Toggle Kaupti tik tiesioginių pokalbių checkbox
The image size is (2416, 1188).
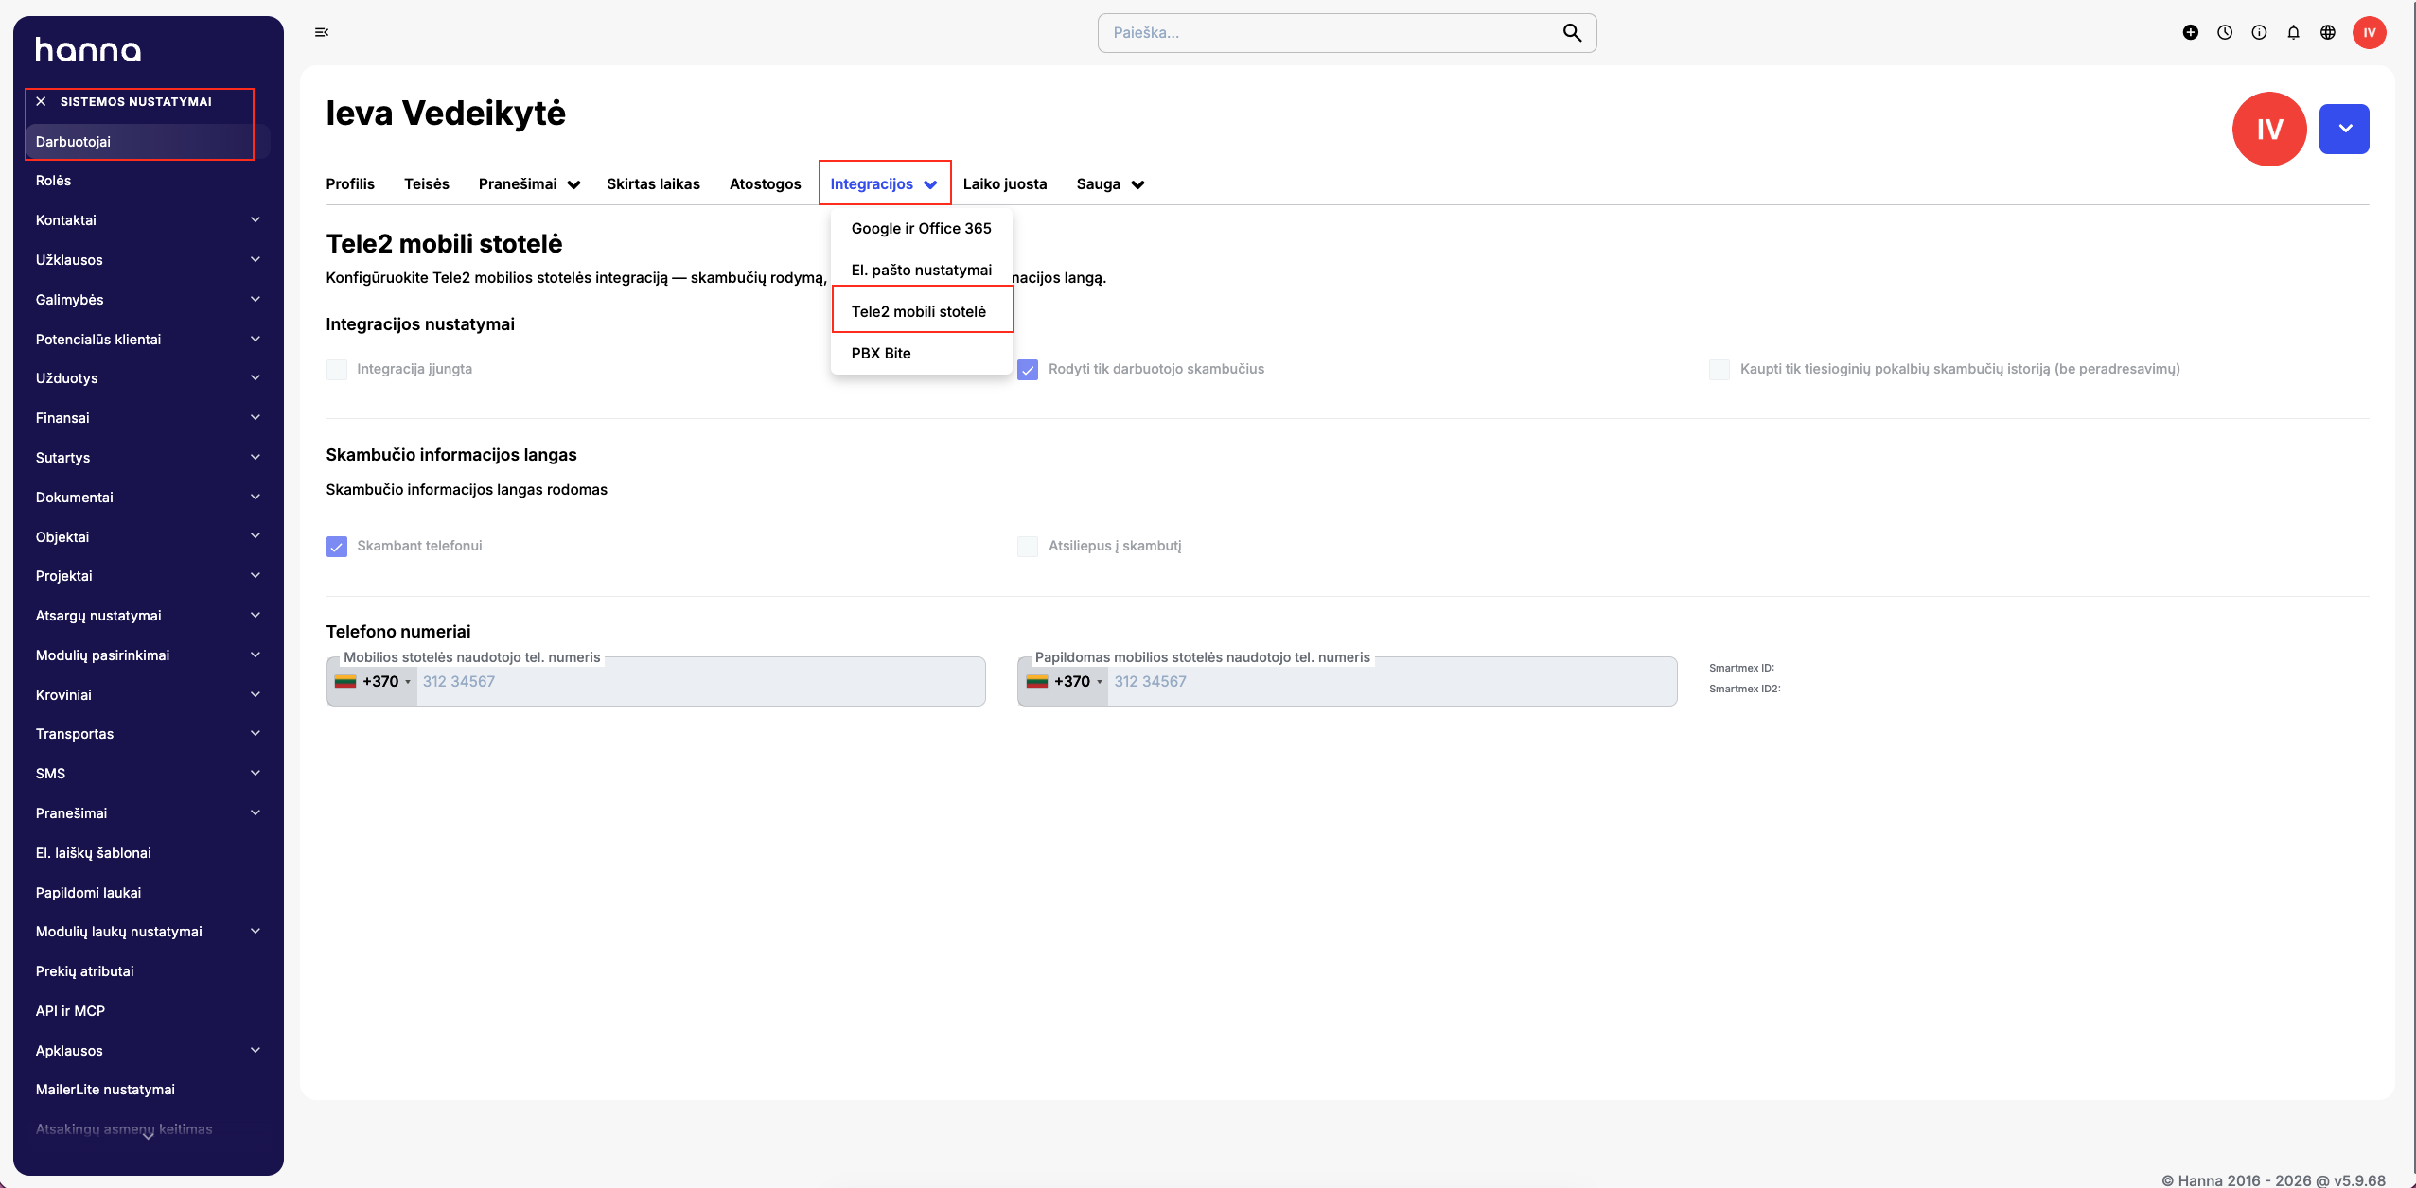click(1719, 369)
